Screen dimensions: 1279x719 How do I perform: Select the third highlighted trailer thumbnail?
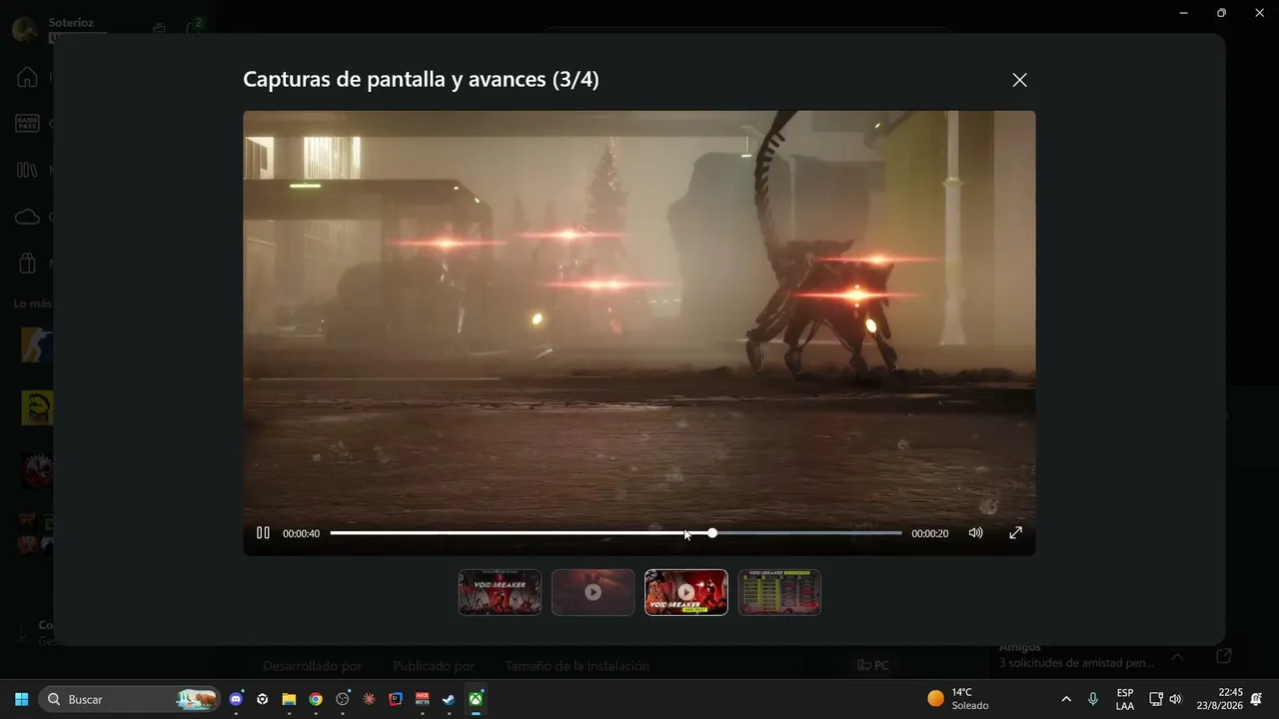click(686, 592)
